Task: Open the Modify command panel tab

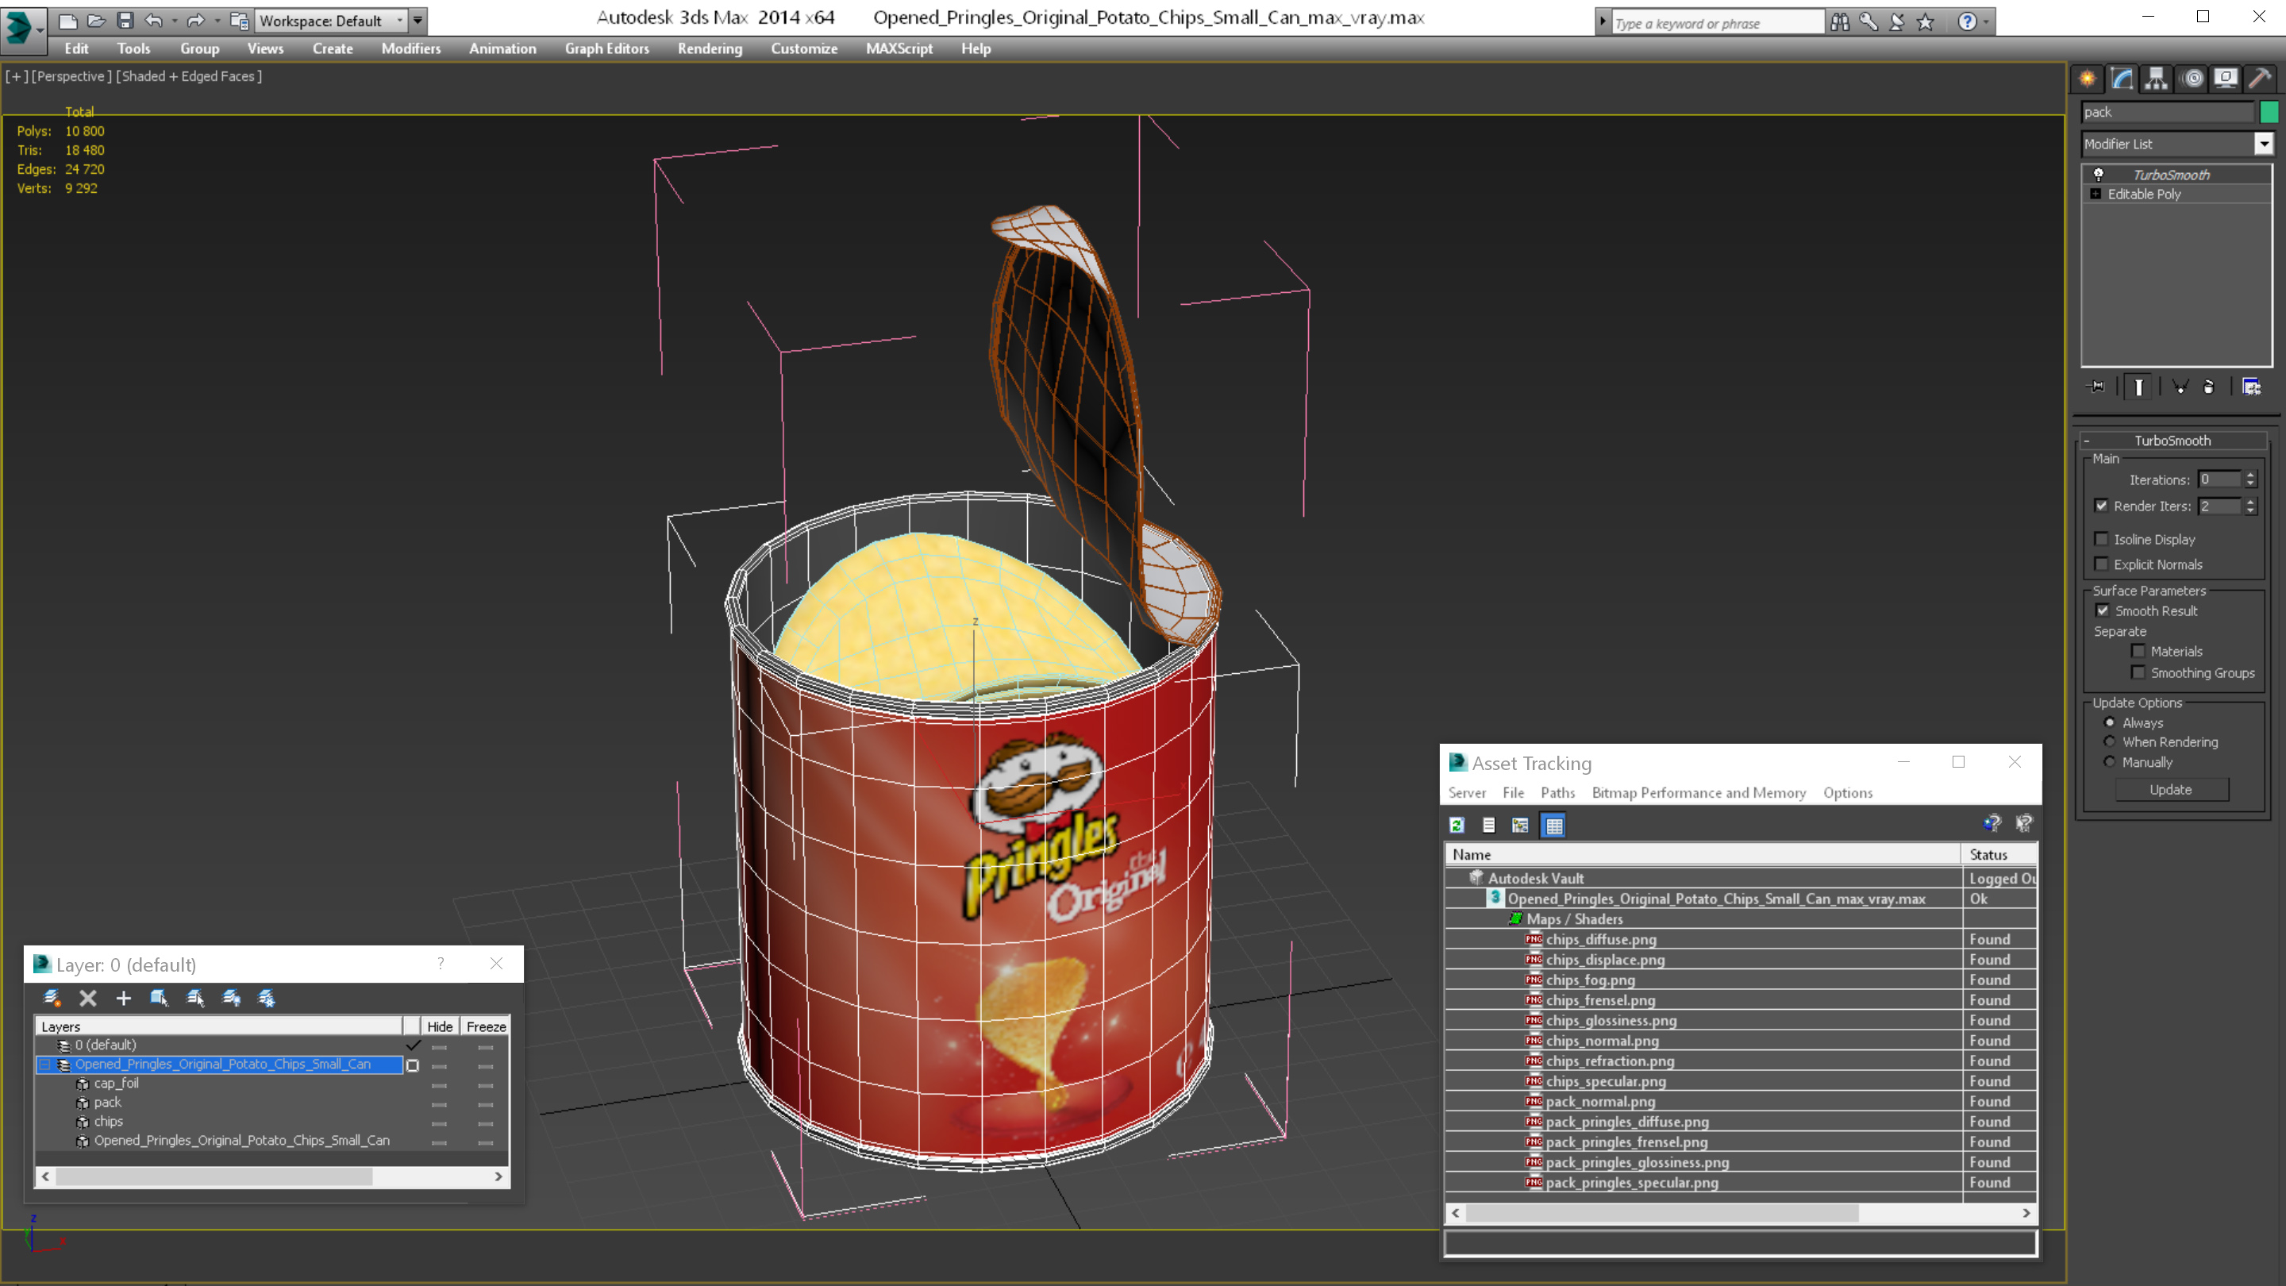Action: (2122, 79)
